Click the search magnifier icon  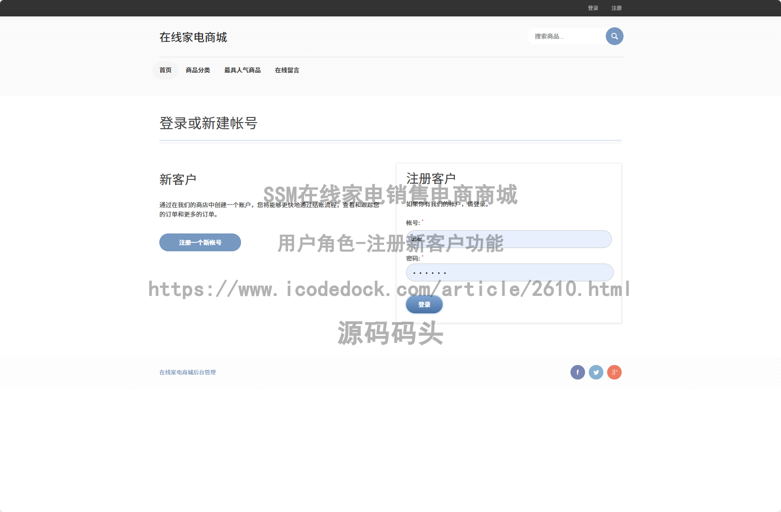click(615, 36)
